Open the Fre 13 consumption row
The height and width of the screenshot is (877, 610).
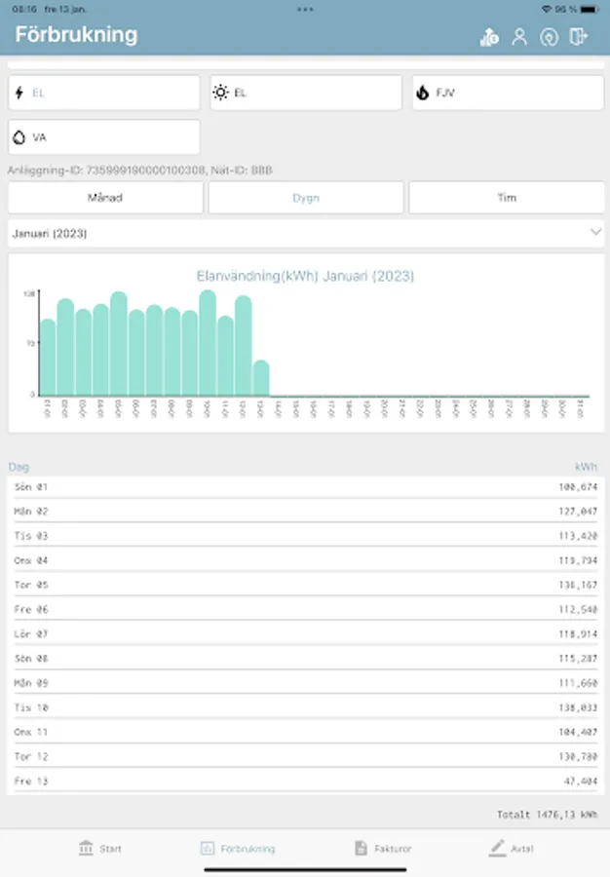click(306, 781)
